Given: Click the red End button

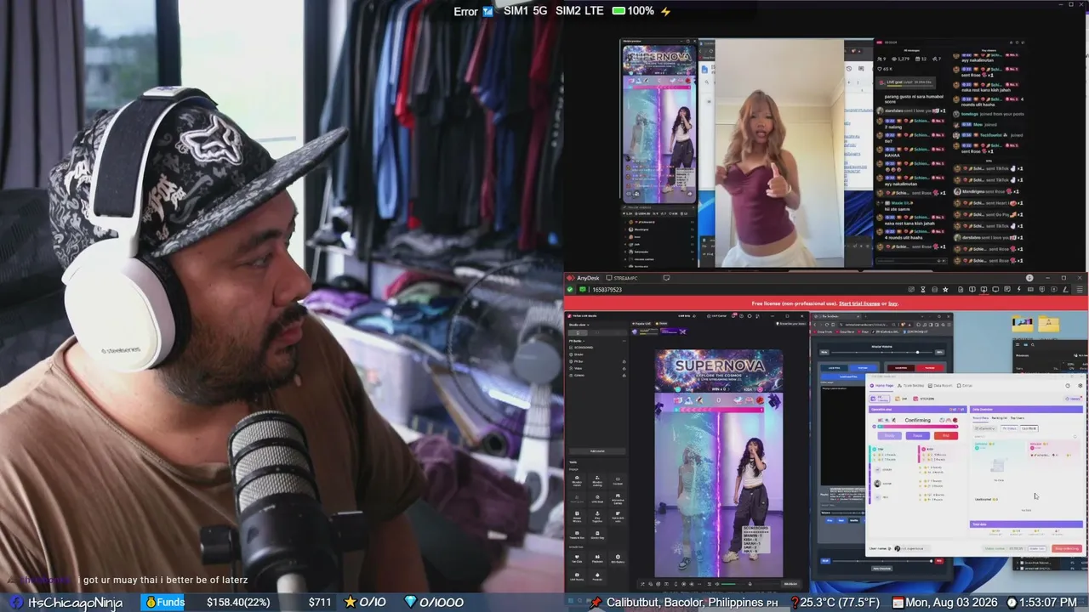Looking at the screenshot, I should pyautogui.click(x=944, y=435).
